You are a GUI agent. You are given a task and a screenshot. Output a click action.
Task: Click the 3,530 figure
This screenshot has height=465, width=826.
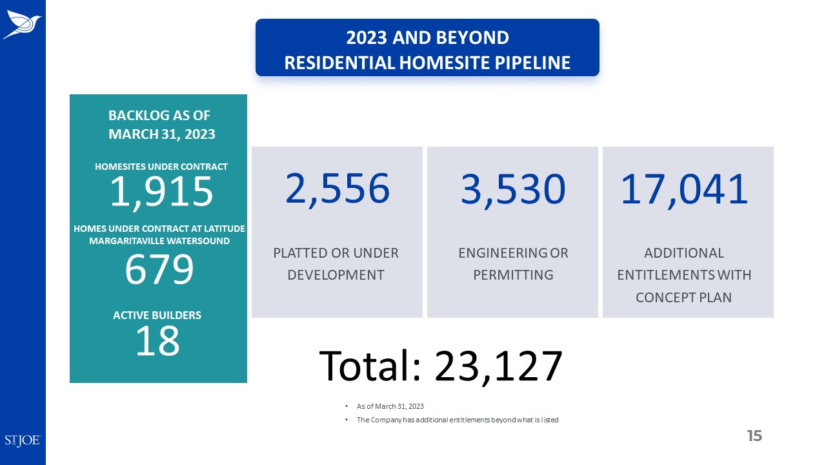(513, 189)
